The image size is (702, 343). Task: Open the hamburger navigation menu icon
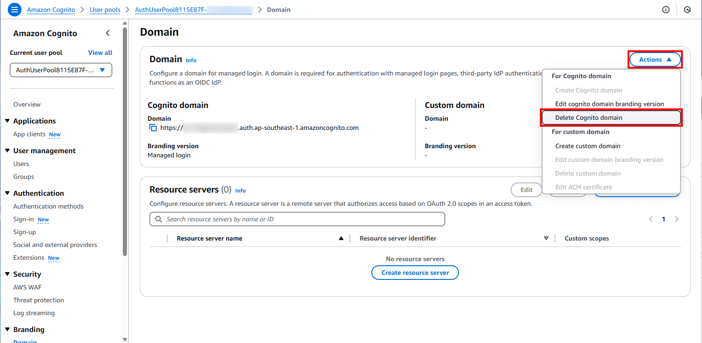click(x=15, y=9)
